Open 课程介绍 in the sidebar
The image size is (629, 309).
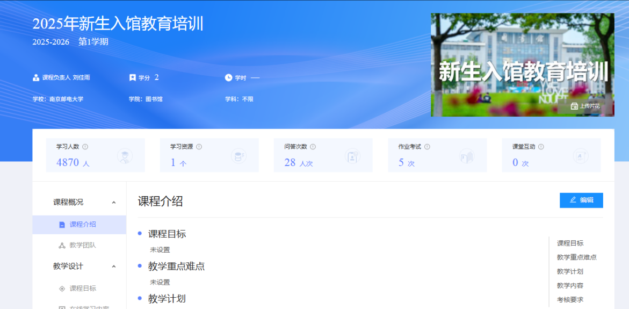[82, 225]
